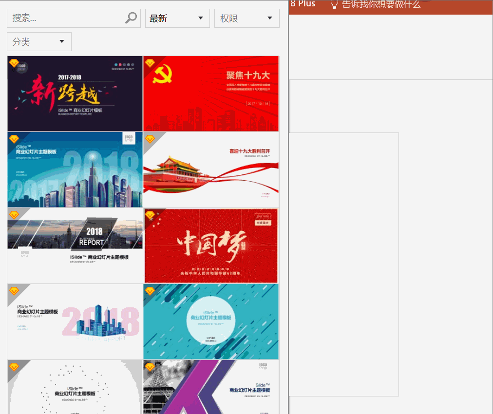Open the 2018 Business Report template
Viewport: 493px width, 414px height.
click(75, 245)
